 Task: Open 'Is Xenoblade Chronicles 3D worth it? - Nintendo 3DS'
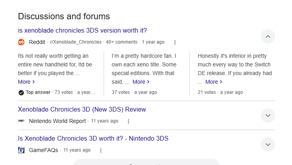[x=93, y=138]
